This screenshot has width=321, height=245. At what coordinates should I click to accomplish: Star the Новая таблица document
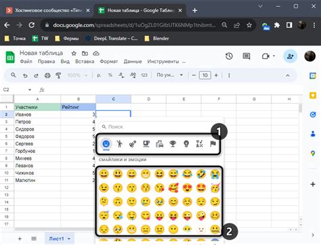pyautogui.click(x=74, y=53)
